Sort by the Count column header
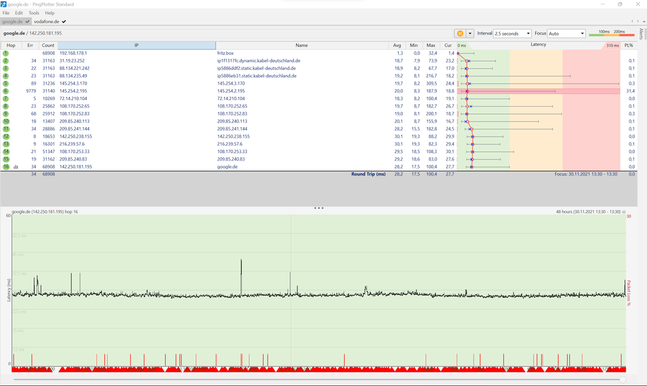647x386 pixels. click(48, 45)
